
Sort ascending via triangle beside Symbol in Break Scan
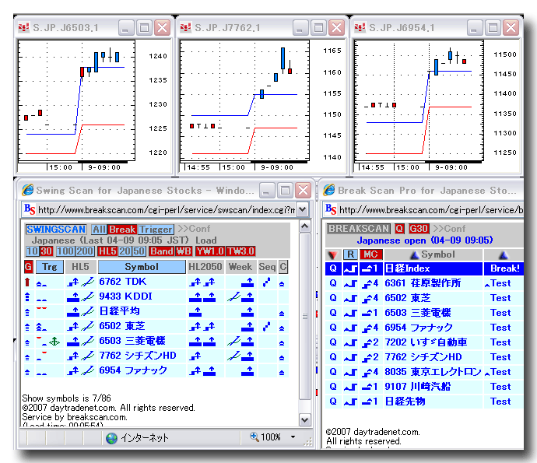coord(415,254)
